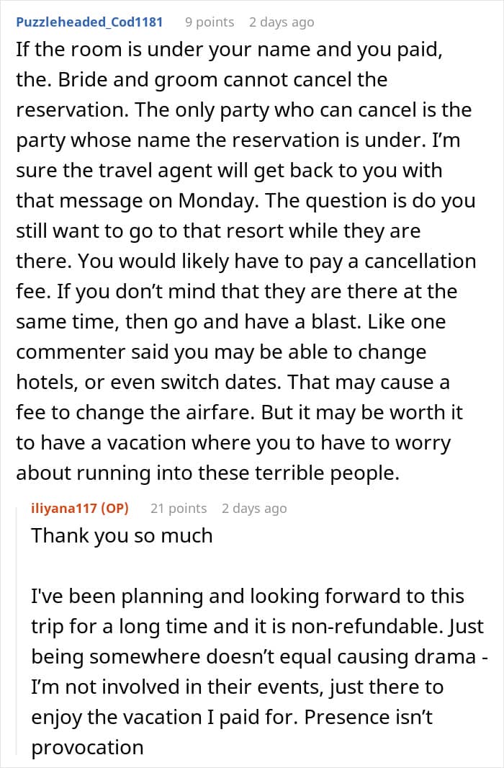Click the "9 points" score label

pos(210,22)
